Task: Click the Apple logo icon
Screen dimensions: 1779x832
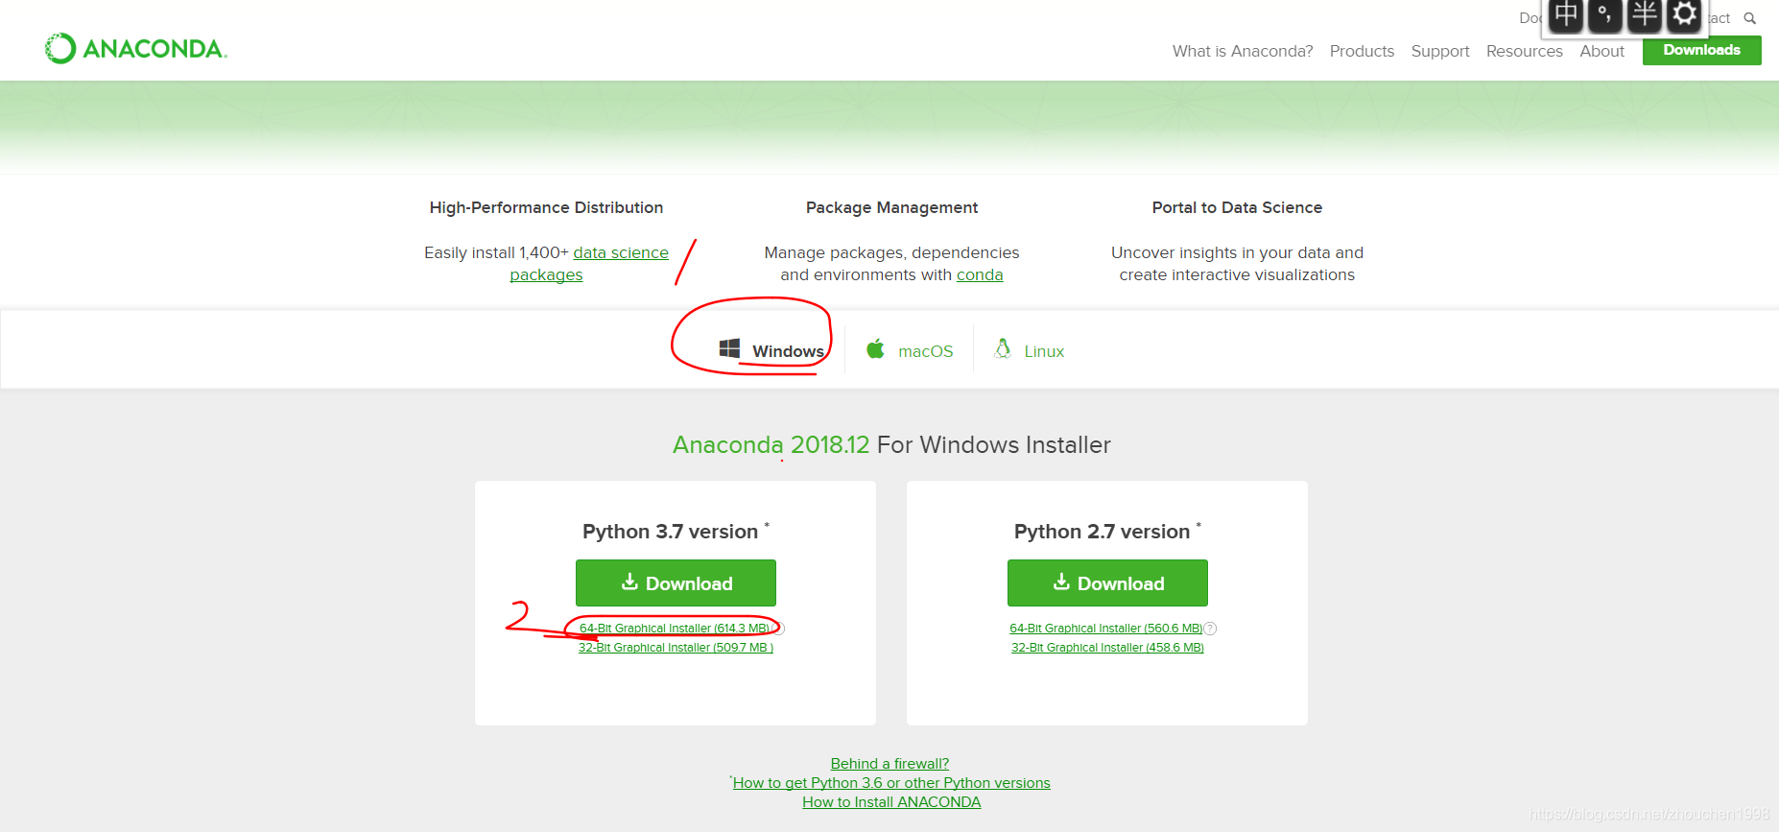Action: pyautogui.click(x=875, y=348)
